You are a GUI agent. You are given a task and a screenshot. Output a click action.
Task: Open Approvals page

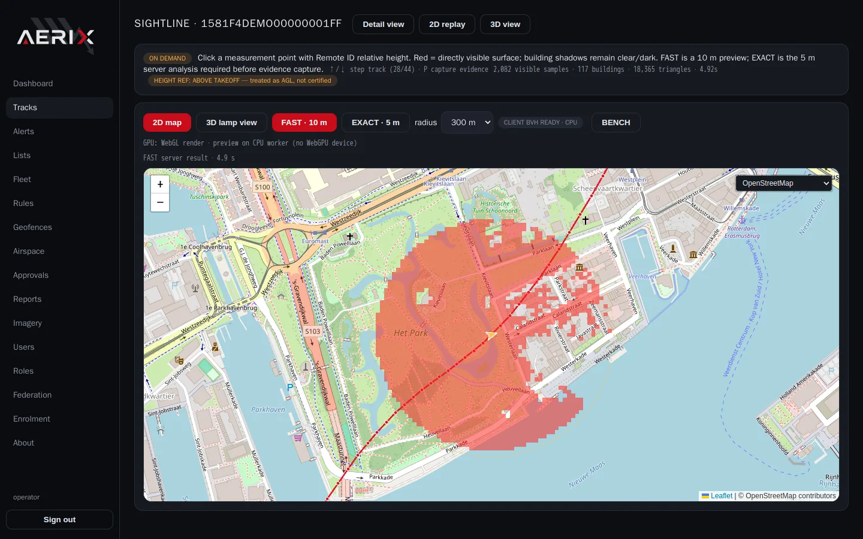[x=59, y=275]
